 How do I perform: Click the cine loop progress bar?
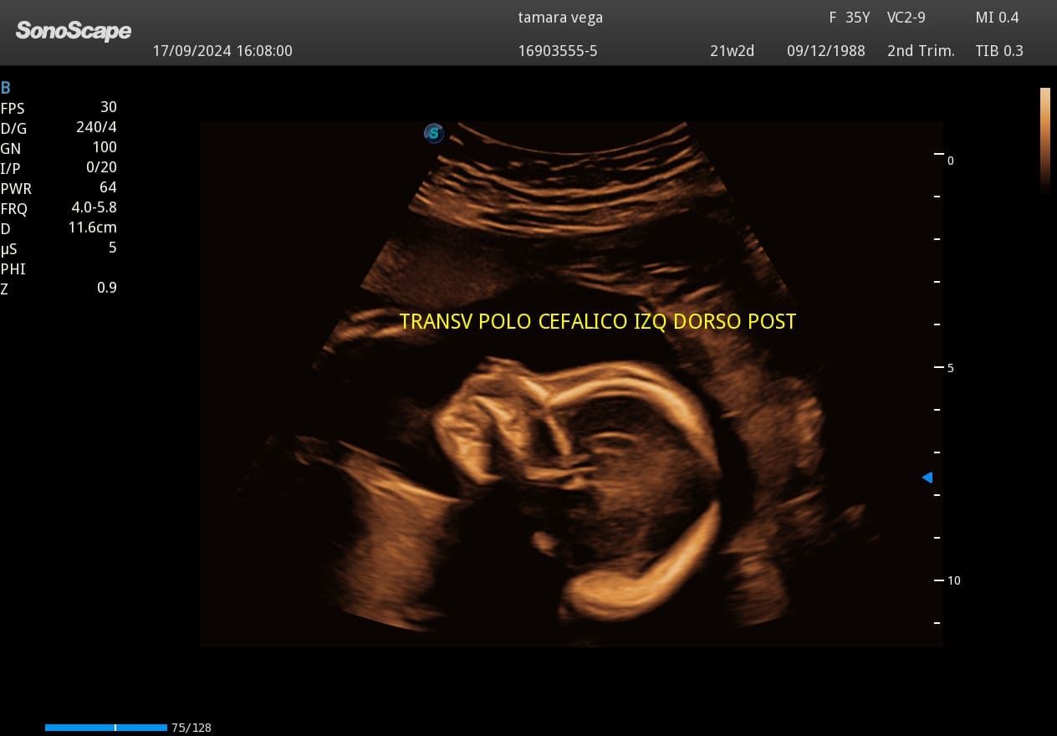pos(105,728)
